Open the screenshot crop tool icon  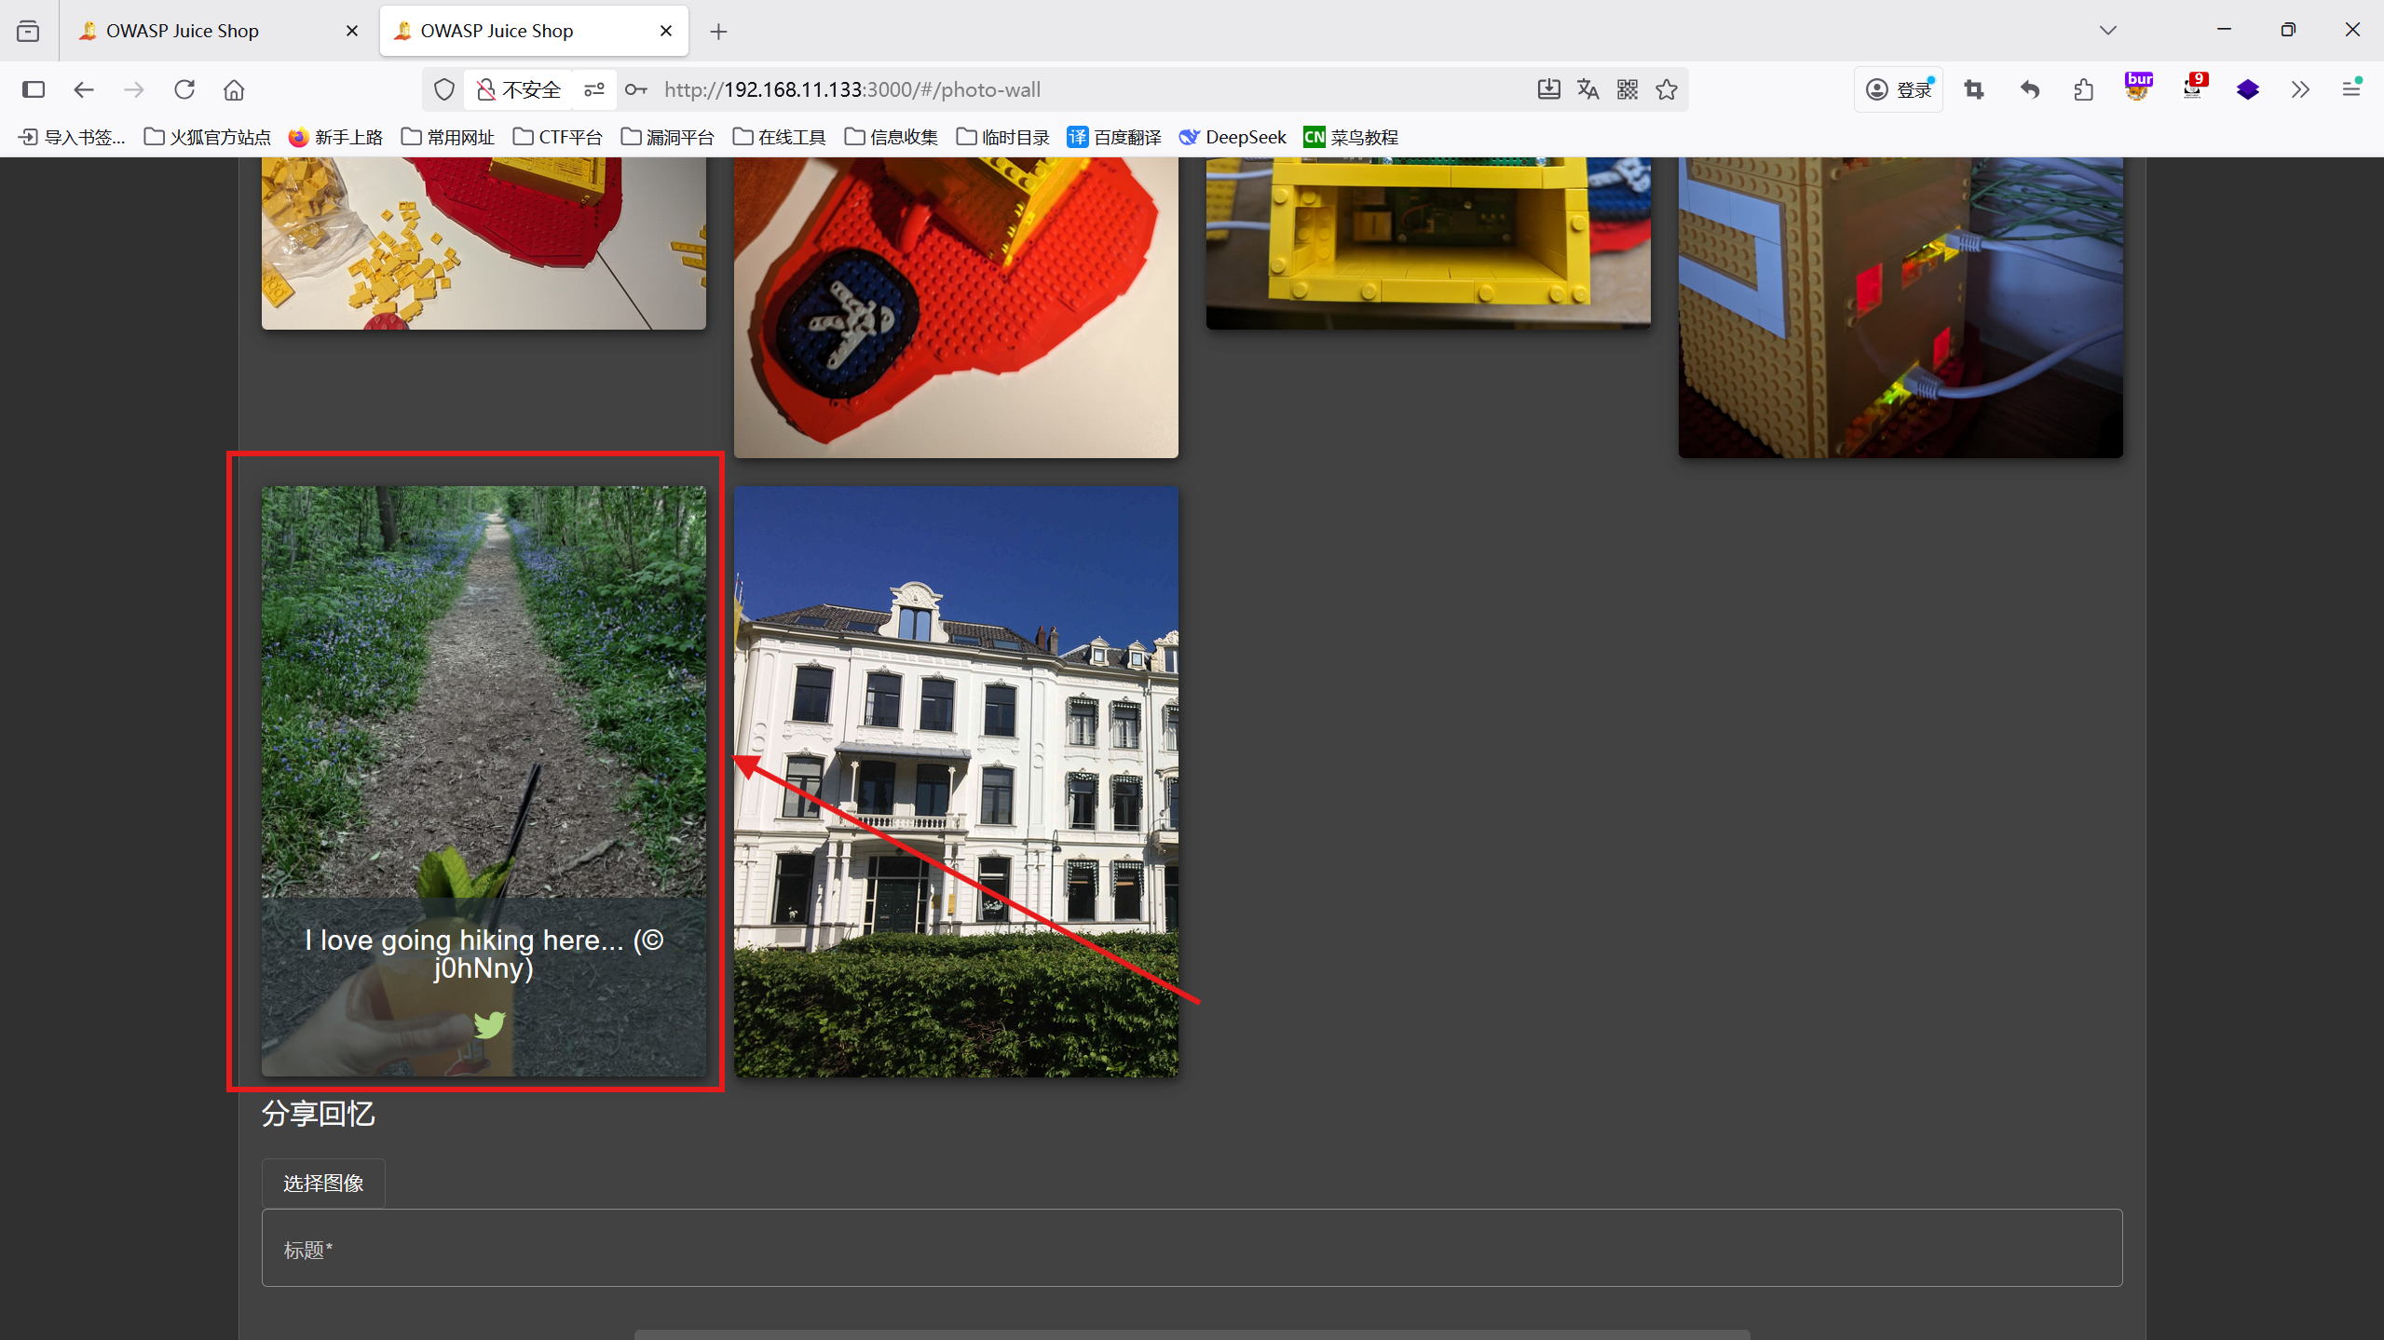1974,89
